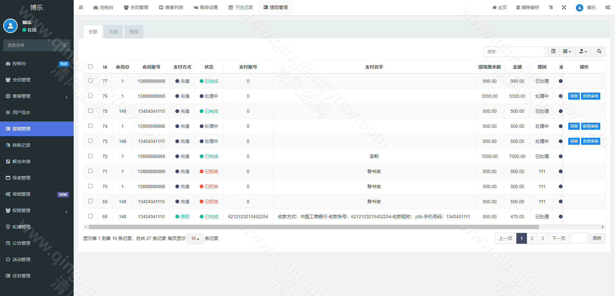The image size is (615, 296).
Task: Toggle fullscreen with the expand icon
Action: pyautogui.click(x=564, y=7)
